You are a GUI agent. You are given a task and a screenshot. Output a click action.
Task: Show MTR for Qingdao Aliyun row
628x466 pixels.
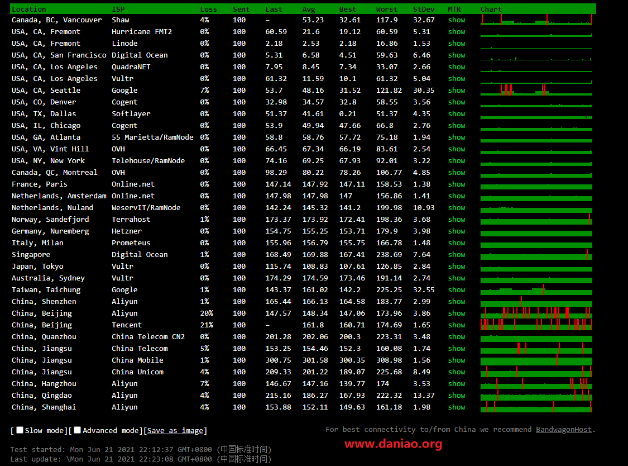pos(457,395)
